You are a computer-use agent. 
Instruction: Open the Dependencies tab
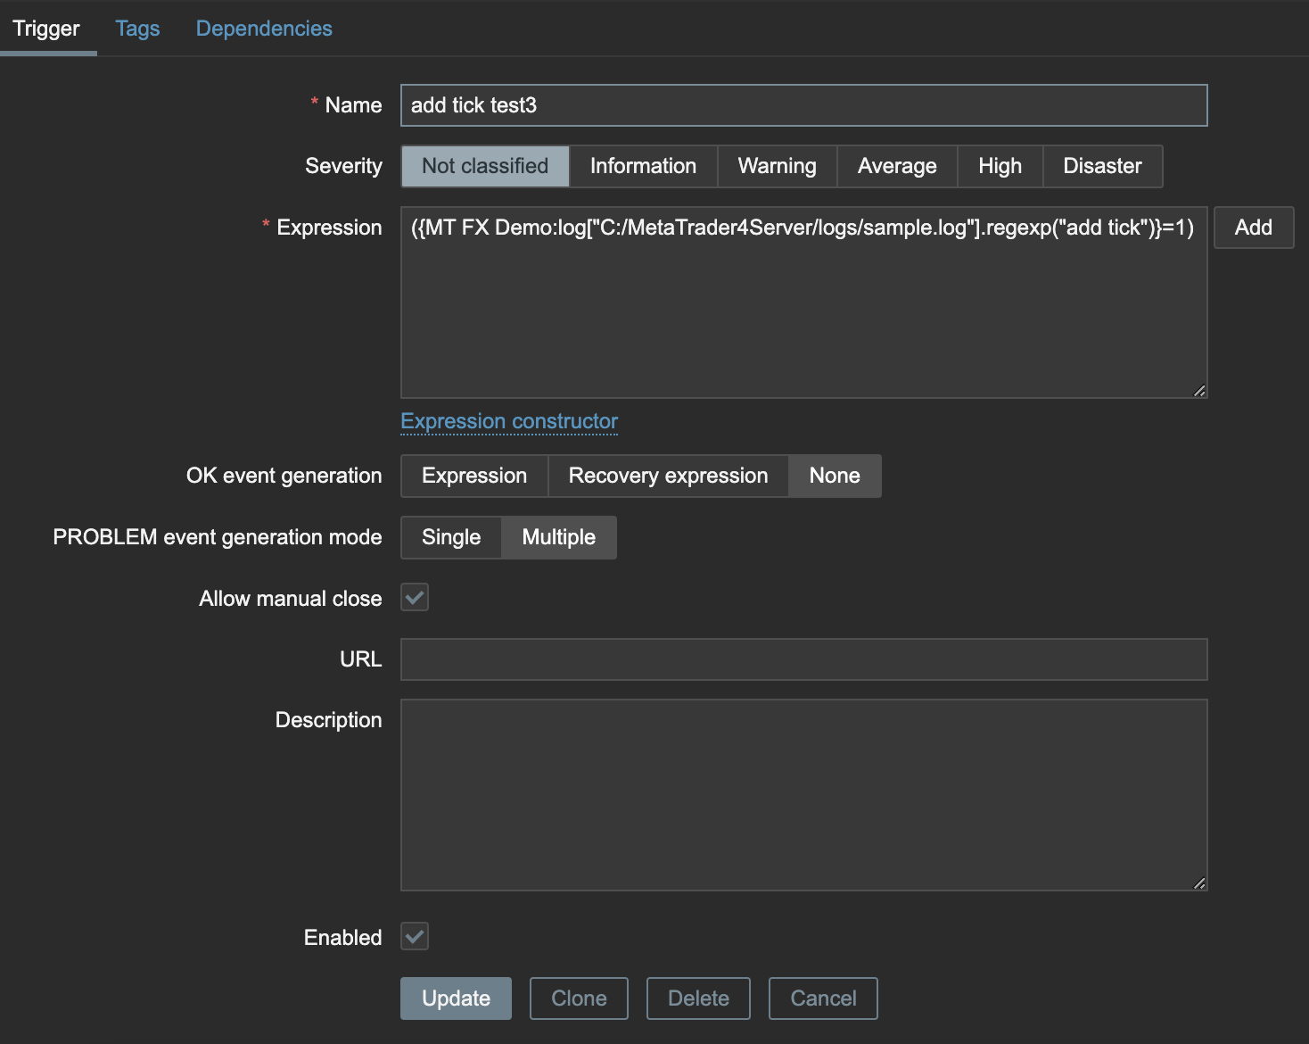click(264, 29)
